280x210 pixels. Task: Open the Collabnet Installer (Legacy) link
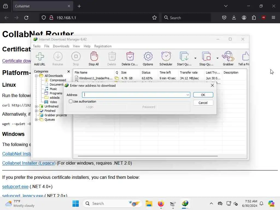(29, 163)
